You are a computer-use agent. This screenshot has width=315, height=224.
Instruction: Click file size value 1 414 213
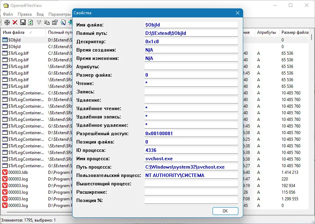click(x=290, y=172)
